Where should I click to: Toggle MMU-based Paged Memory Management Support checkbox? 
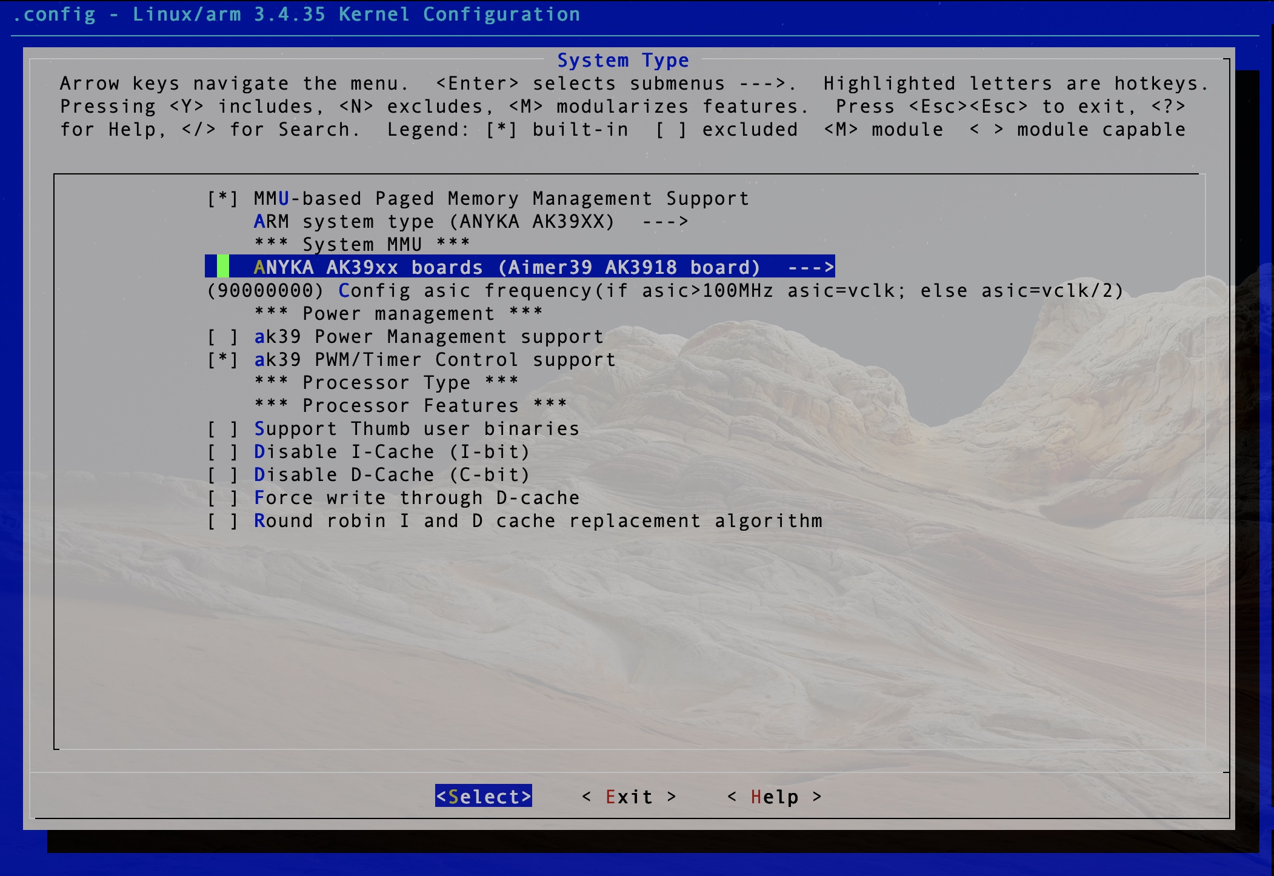(222, 199)
